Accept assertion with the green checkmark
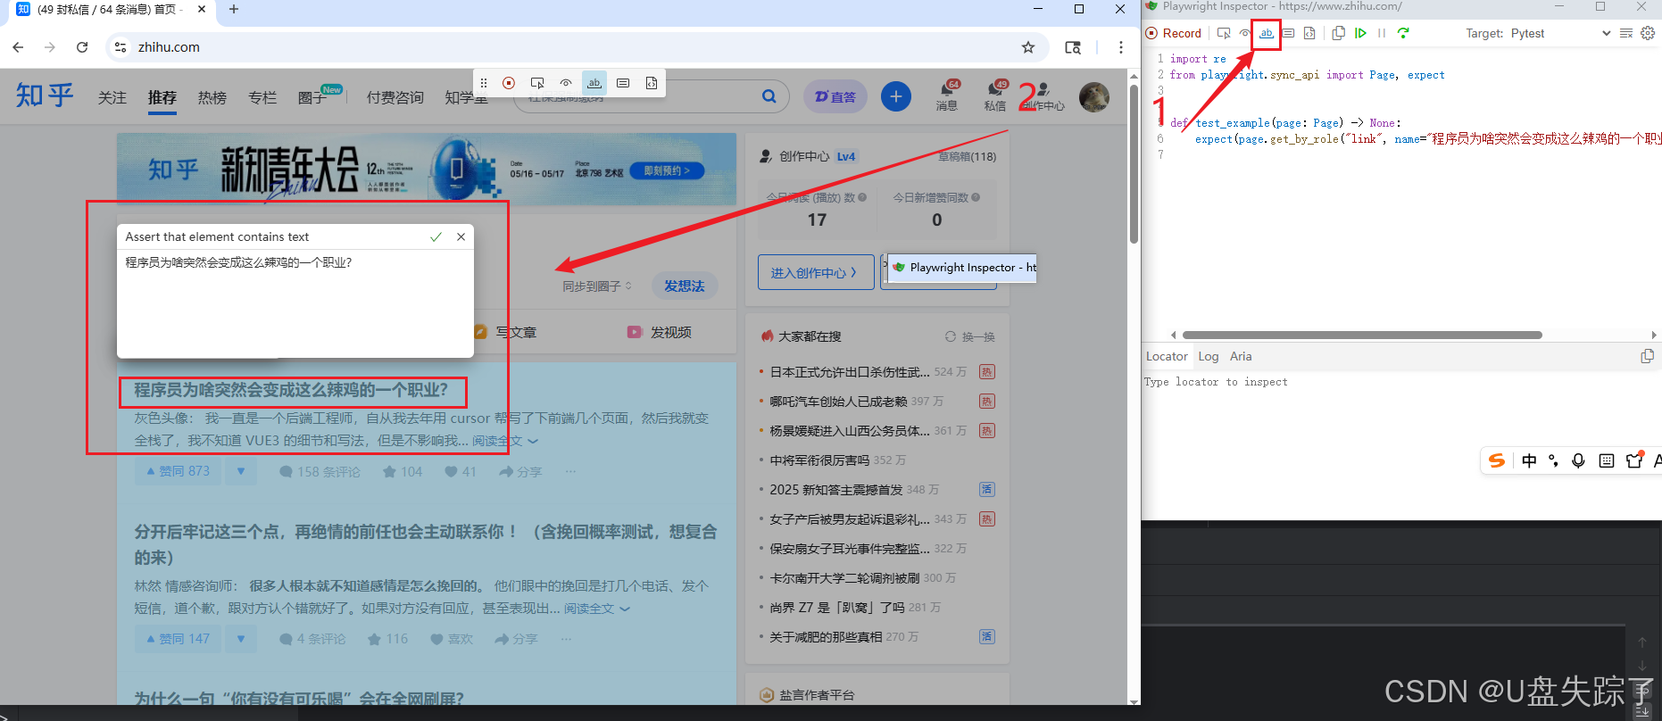 point(436,236)
